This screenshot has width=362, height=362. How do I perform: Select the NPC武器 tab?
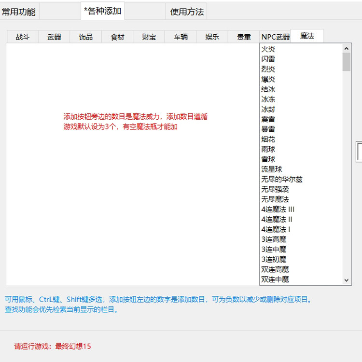(275, 37)
